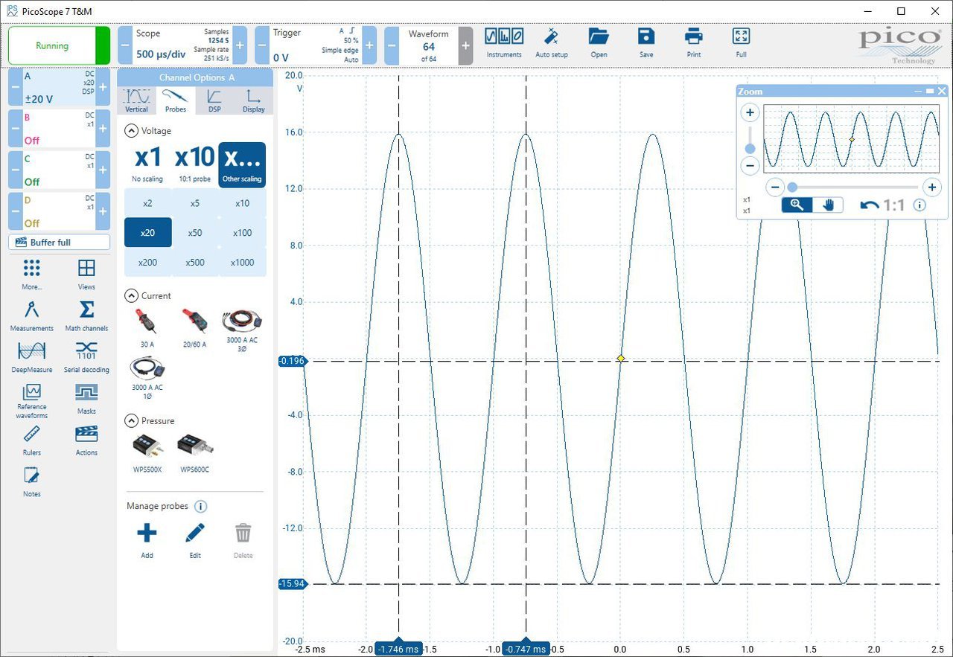Click the Running capture button
Screen dimensions: 953x657
(52, 45)
